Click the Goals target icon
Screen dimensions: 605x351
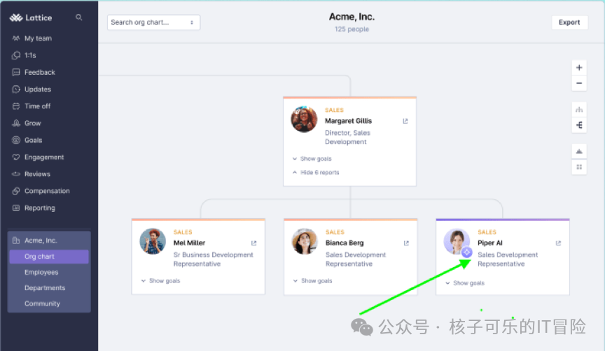16,140
